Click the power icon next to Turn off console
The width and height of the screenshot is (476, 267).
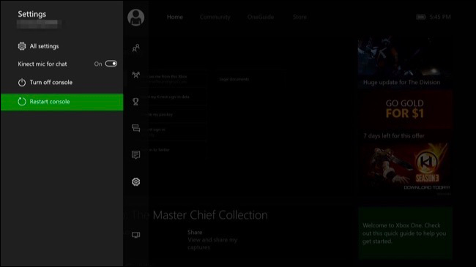[x=22, y=82]
